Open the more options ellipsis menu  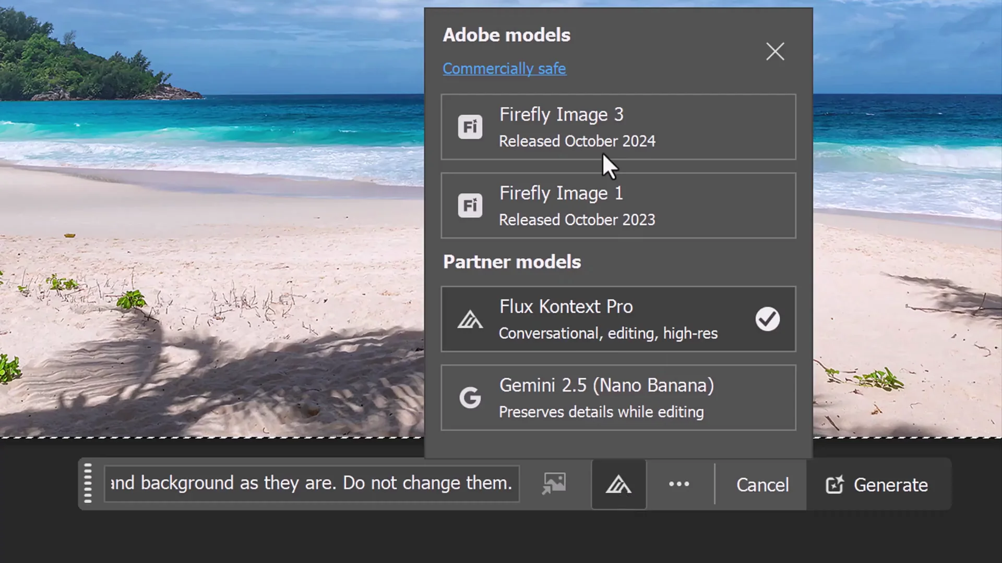[678, 484]
